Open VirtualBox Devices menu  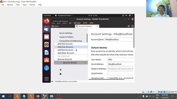[32, 5]
